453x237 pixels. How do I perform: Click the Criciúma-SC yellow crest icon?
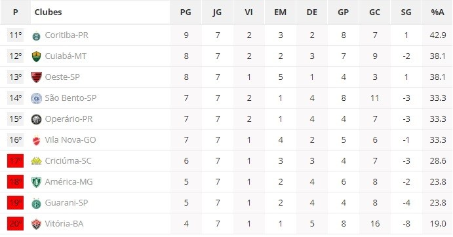click(36, 161)
